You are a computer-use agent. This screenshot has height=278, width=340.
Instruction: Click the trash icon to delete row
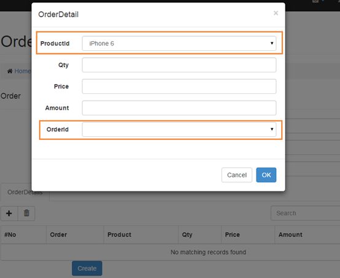pos(26,214)
